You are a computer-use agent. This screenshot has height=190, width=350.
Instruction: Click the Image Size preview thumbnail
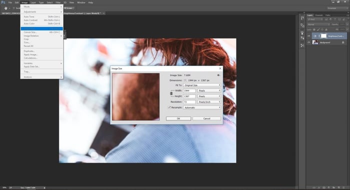136,96
